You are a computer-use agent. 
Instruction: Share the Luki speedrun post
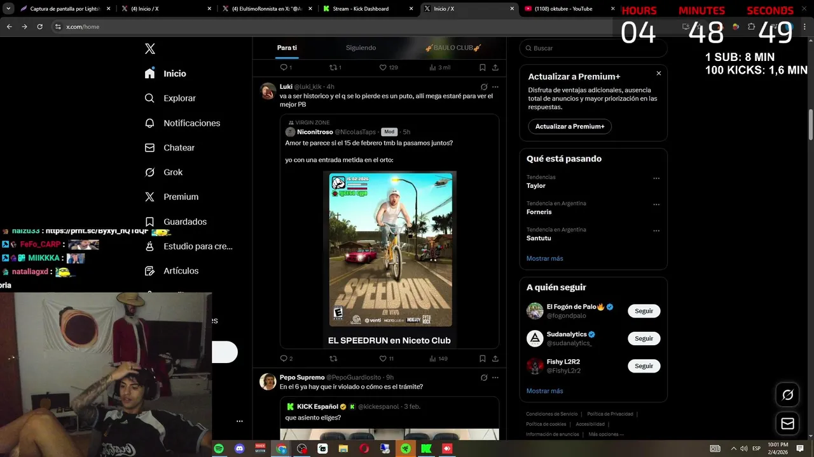pos(495,359)
